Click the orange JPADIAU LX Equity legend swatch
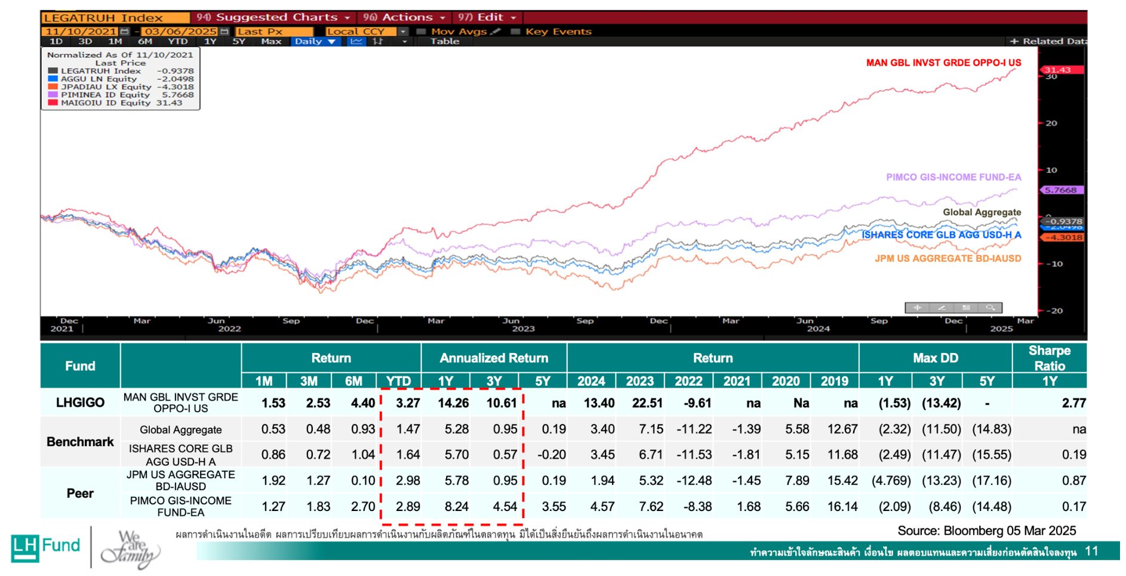Viewport: 1126px width, 576px height. tap(53, 86)
